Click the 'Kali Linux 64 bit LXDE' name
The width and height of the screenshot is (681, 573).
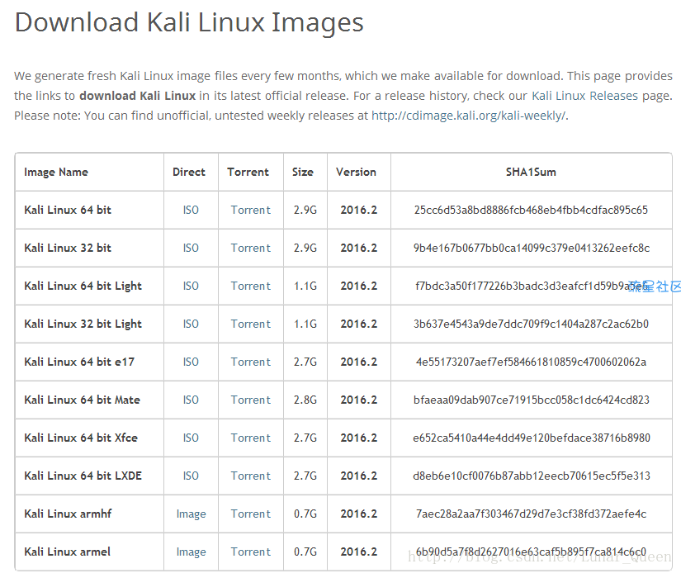point(83,476)
